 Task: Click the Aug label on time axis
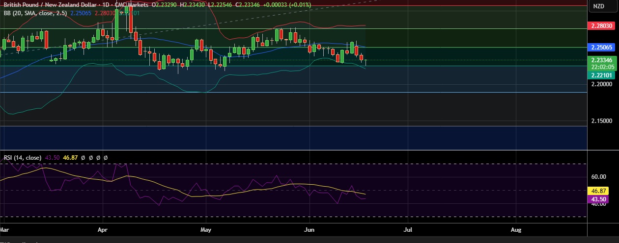click(x=516, y=229)
